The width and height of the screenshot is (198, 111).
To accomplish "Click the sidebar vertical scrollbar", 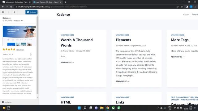I will 37,55.
